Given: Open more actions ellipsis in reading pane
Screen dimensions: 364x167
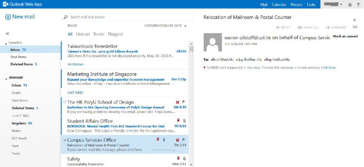Looking at the screenshot, I should 355,27.
